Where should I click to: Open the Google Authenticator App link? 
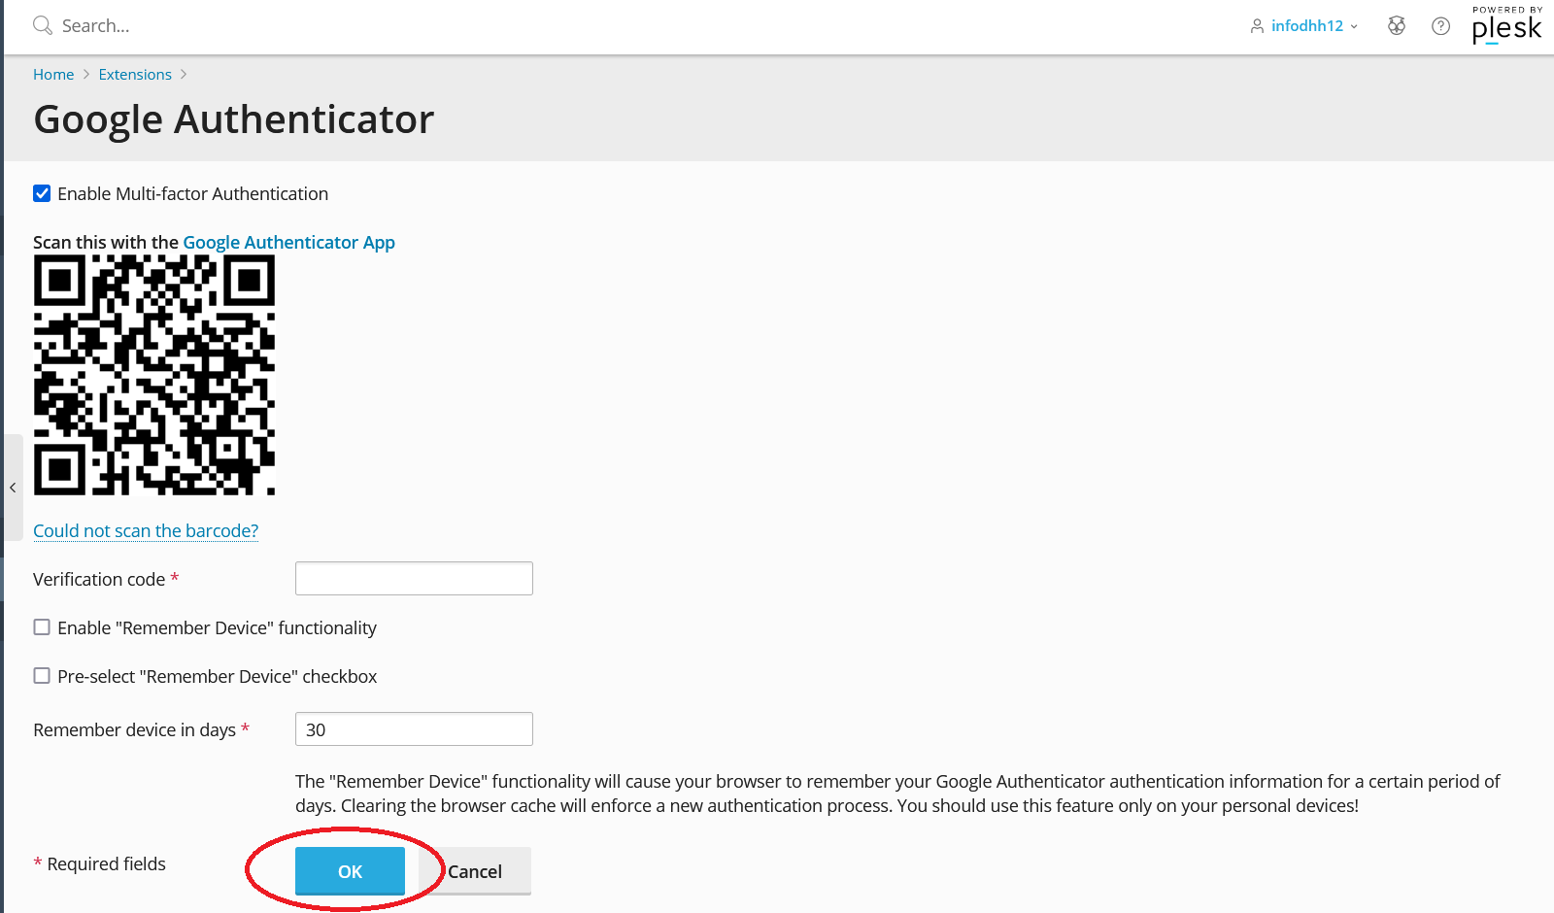[288, 242]
